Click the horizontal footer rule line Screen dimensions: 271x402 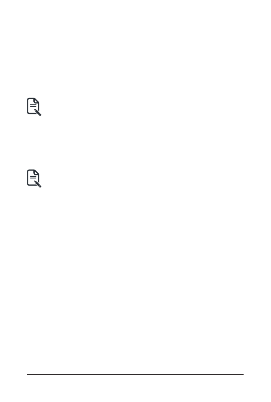click(x=135, y=374)
